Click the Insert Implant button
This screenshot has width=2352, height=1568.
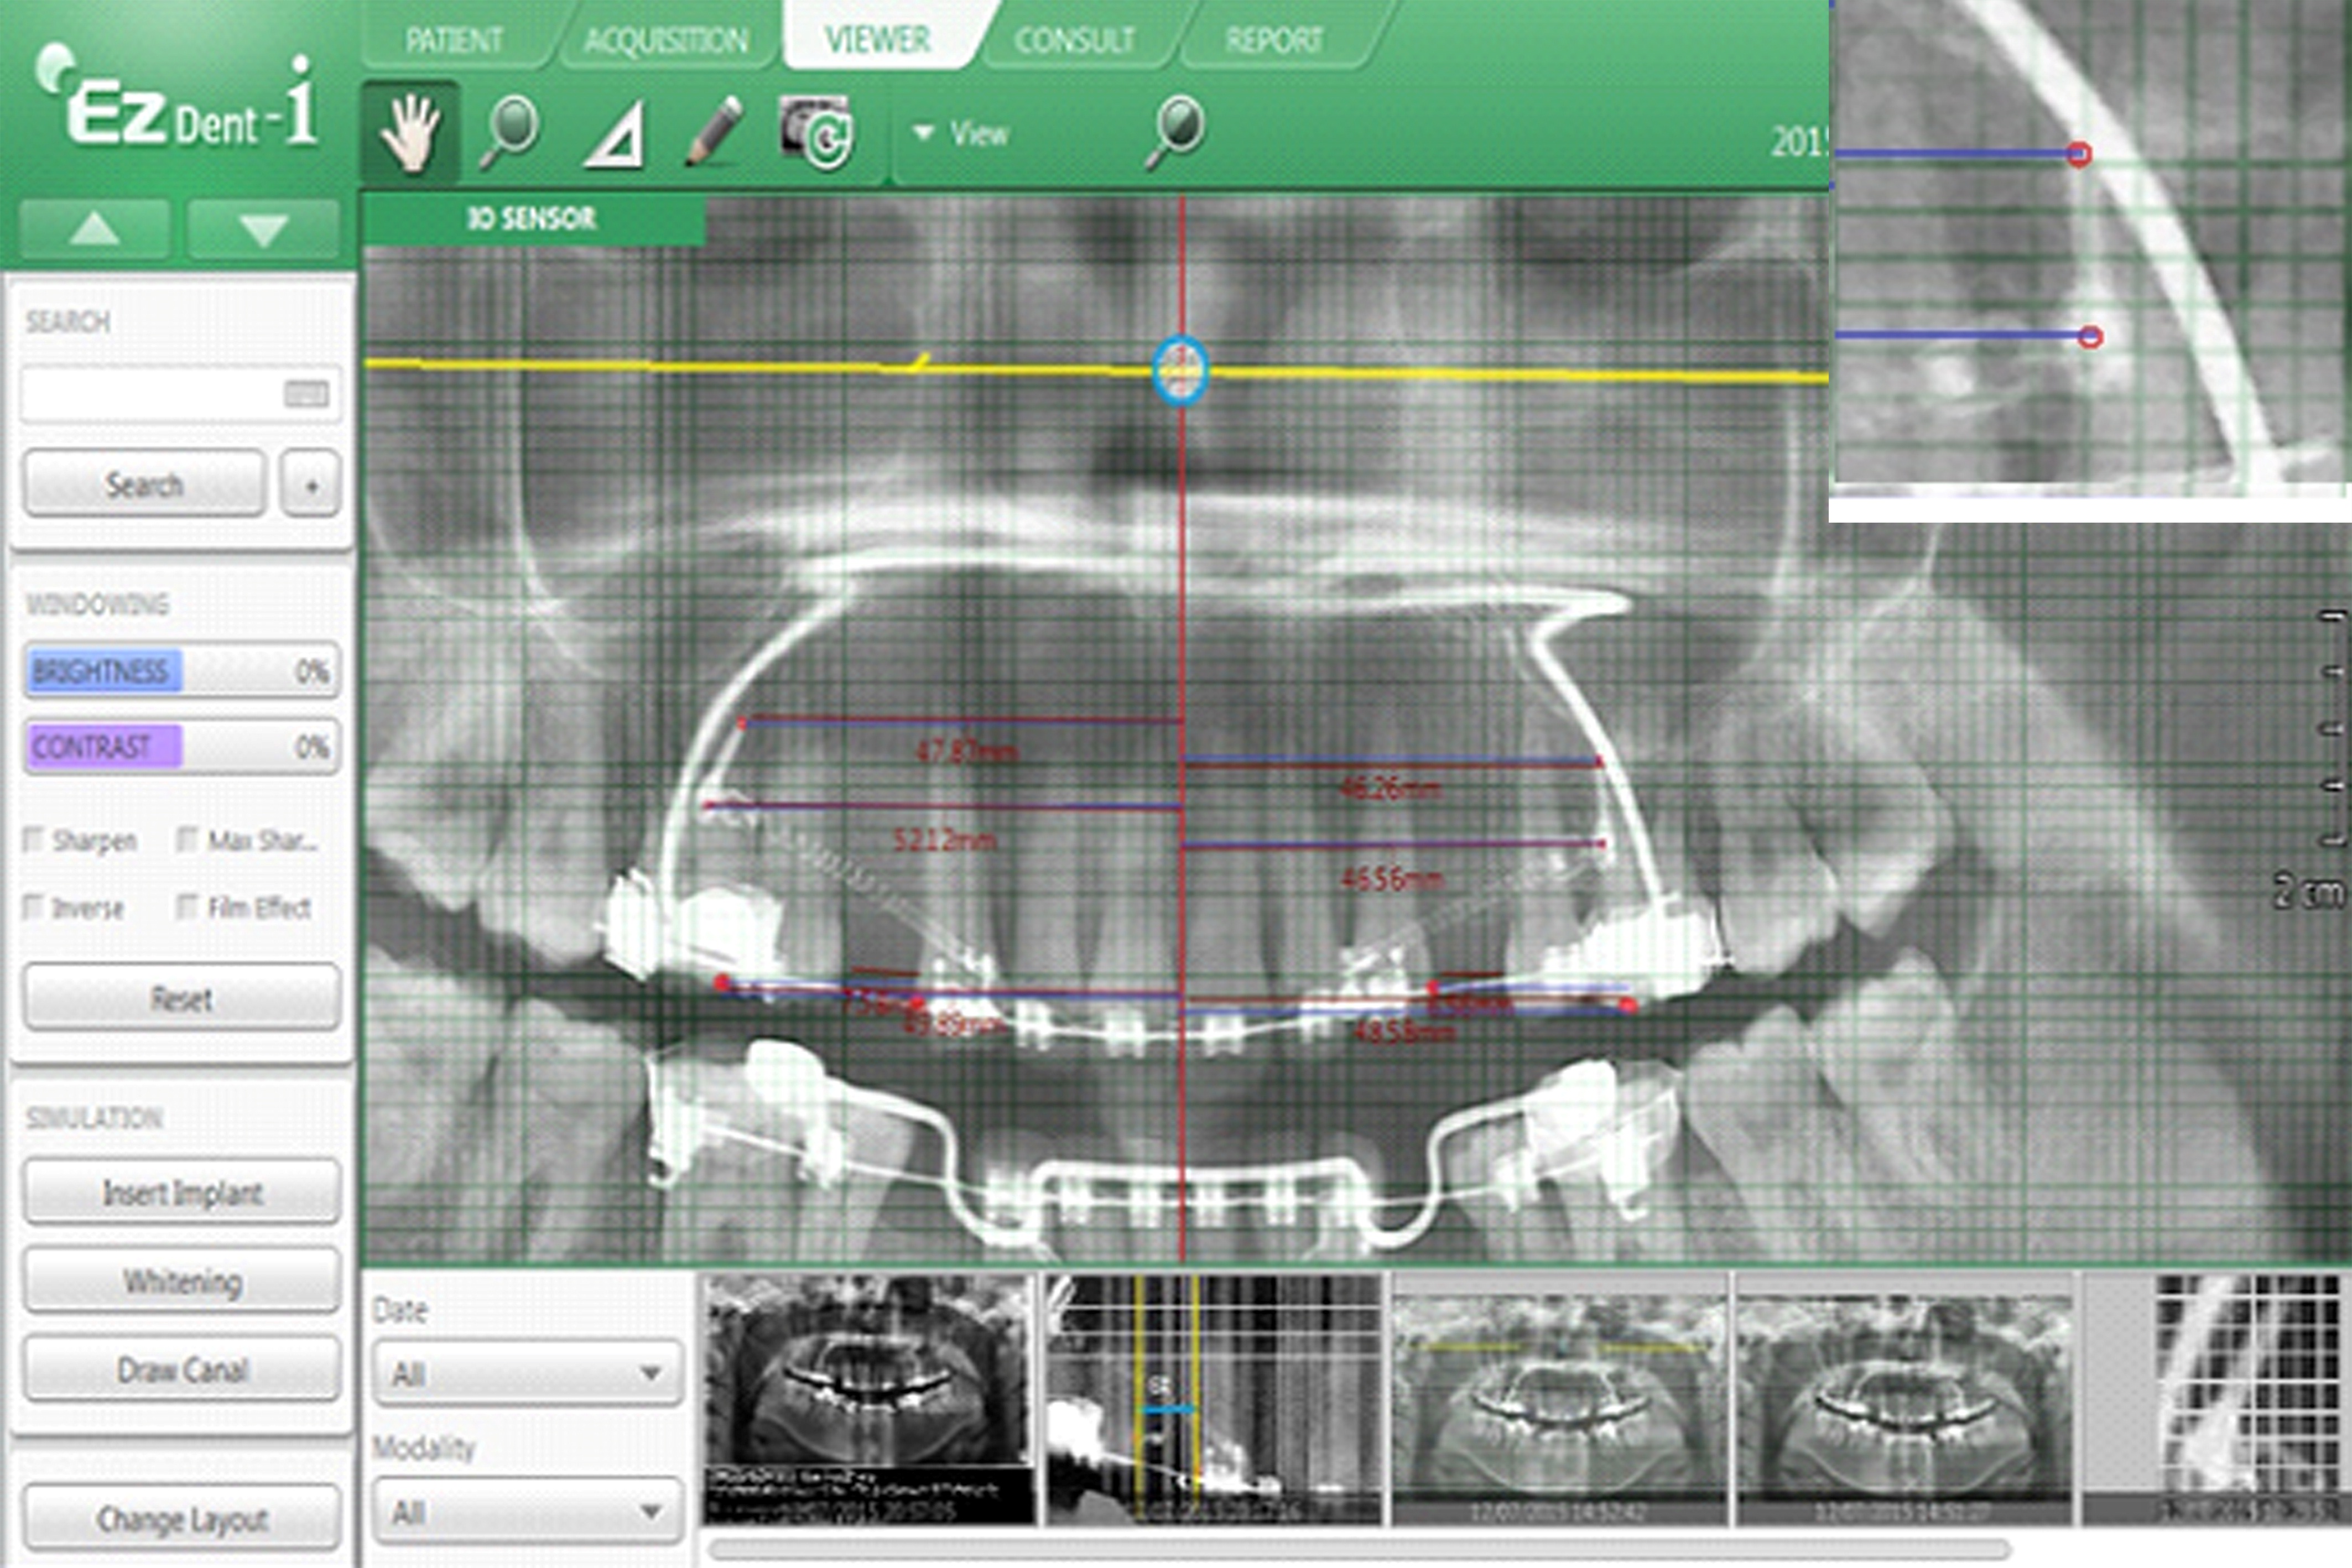pyautogui.click(x=182, y=1192)
